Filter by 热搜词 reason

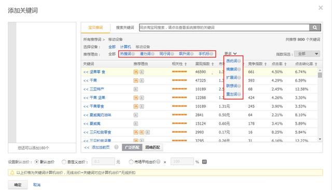click(126, 54)
